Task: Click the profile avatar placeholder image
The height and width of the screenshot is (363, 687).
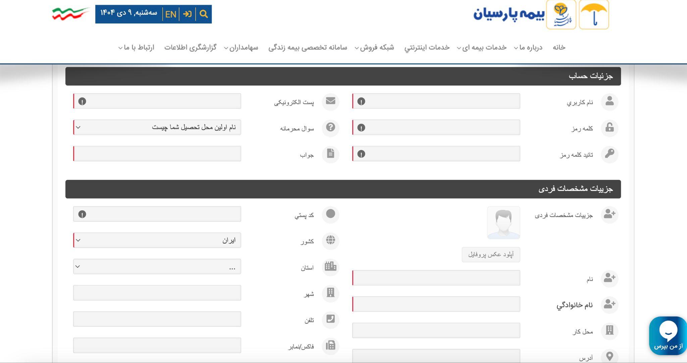Action: click(504, 223)
